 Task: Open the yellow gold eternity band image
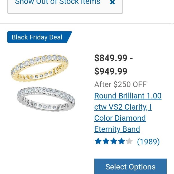tap(40, 68)
